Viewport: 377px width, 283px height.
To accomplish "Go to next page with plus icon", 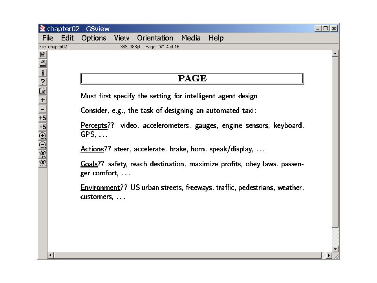I will (x=42, y=100).
